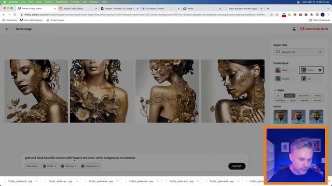
Task: Open the Apple menu
Action: (x=4, y=2)
